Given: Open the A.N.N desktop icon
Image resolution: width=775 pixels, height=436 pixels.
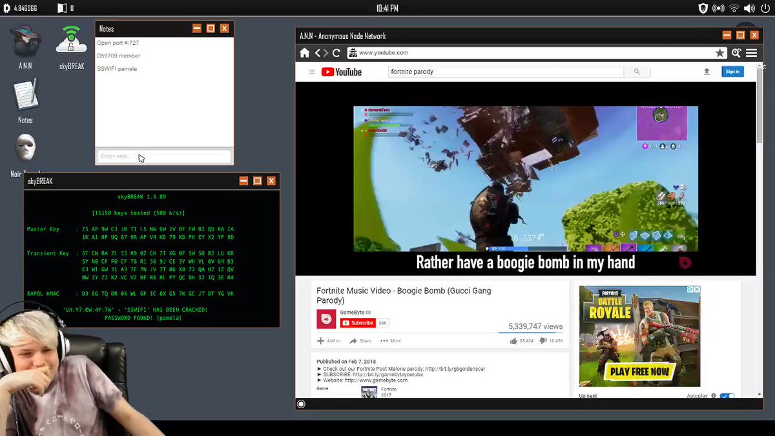Looking at the screenshot, I should [25, 41].
